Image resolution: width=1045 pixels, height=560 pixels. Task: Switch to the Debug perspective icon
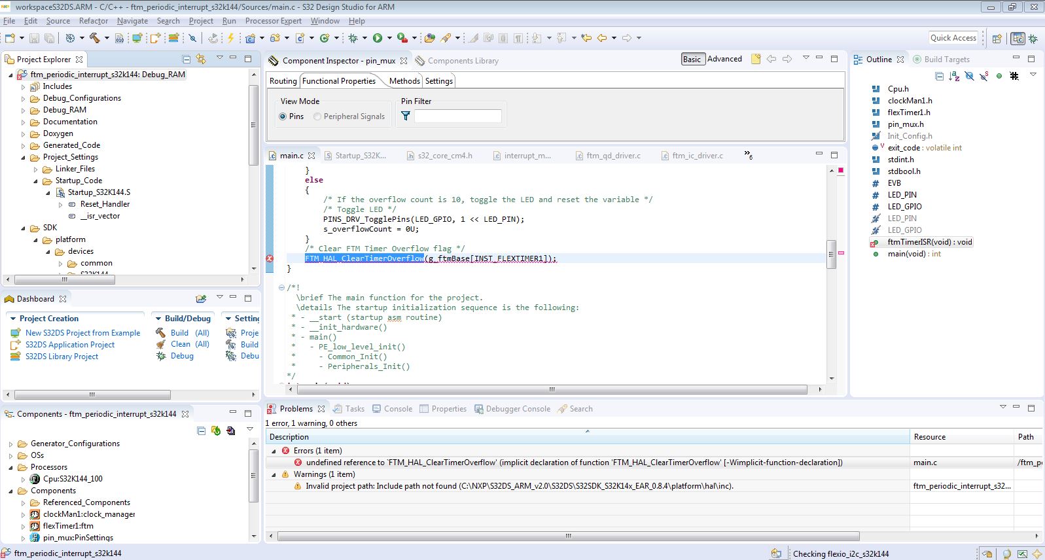1033,39
